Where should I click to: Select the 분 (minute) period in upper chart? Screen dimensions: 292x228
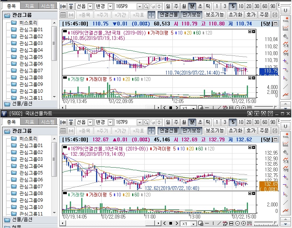tap(192, 6)
